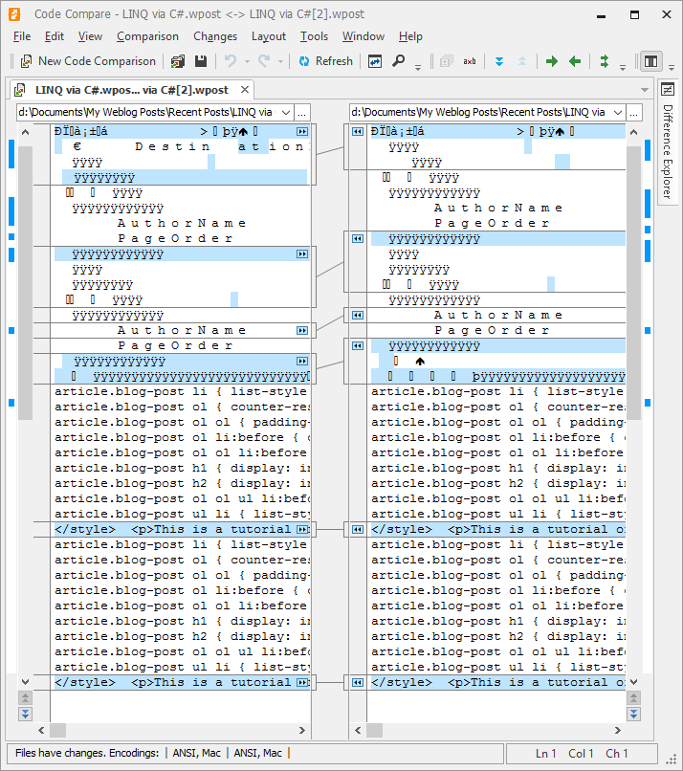Open the Copy to Clipboard comparison icon
The image size is (683, 771).
178,61
